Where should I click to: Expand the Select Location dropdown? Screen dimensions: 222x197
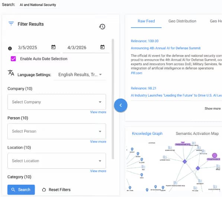pyautogui.click(x=57, y=161)
